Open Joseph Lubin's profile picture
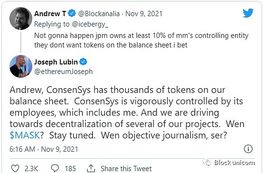The height and width of the screenshot is (173, 263). (21, 66)
